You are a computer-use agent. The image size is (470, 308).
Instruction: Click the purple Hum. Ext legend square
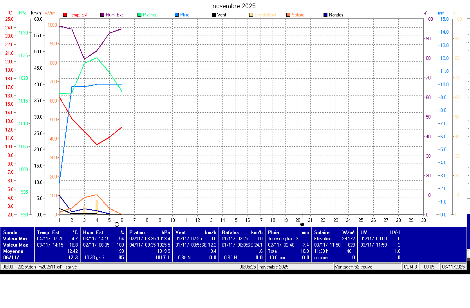(102, 15)
